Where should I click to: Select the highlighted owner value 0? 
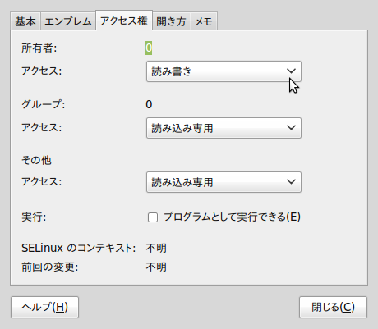[x=149, y=48]
